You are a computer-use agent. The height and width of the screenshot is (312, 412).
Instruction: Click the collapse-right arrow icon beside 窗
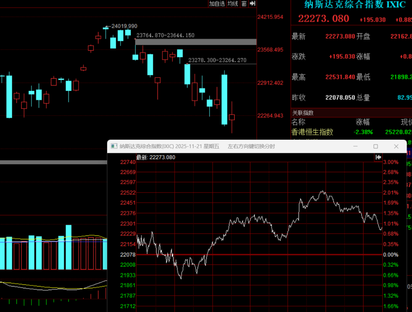point(252,4)
